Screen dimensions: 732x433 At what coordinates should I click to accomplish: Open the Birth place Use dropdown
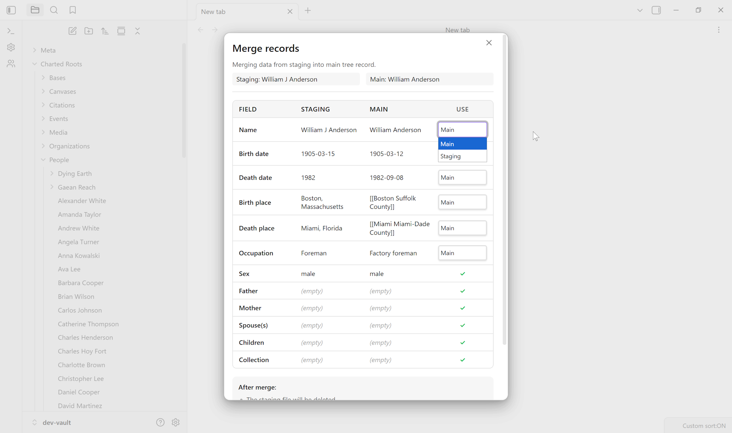(x=462, y=202)
